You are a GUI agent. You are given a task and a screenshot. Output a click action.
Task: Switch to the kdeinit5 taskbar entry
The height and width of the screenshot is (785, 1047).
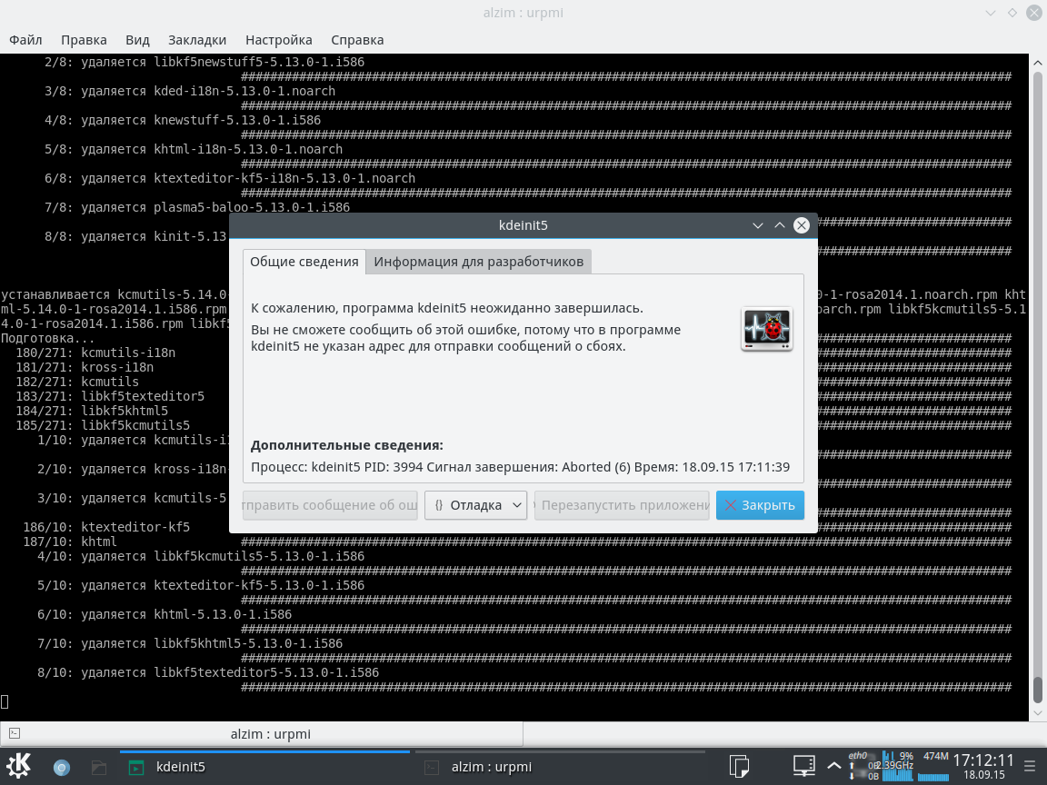pyautogui.click(x=264, y=767)
